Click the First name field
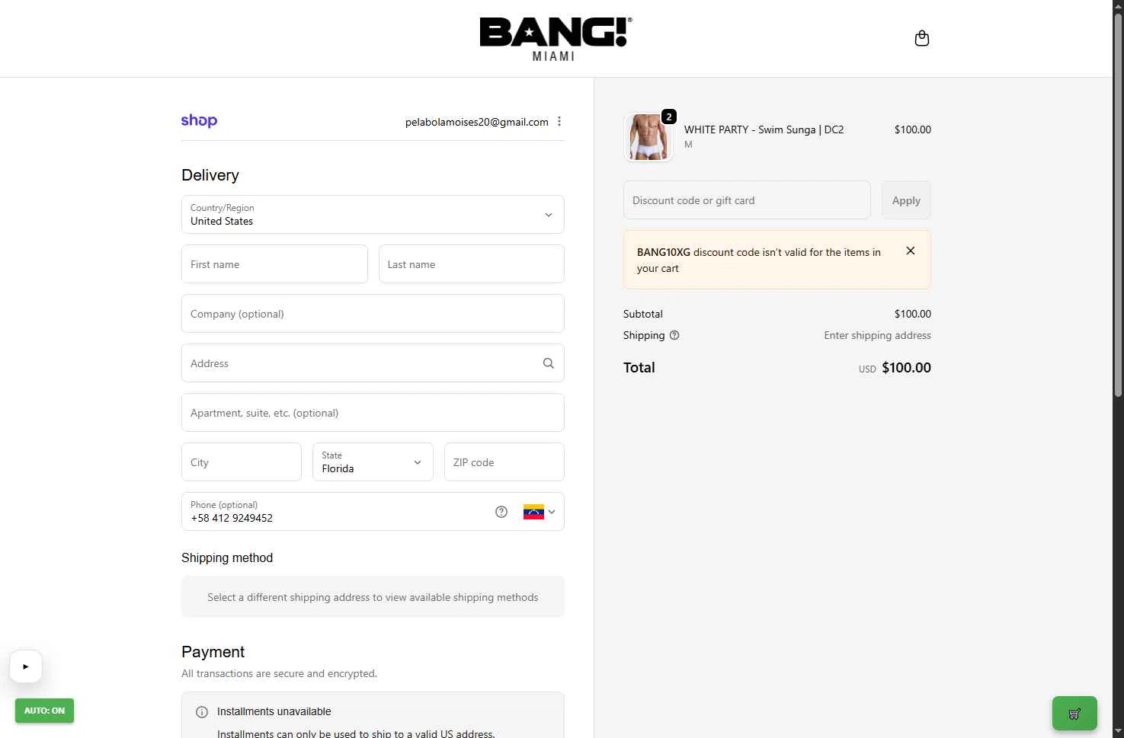The image size is (1124, 738). (274, 264)
